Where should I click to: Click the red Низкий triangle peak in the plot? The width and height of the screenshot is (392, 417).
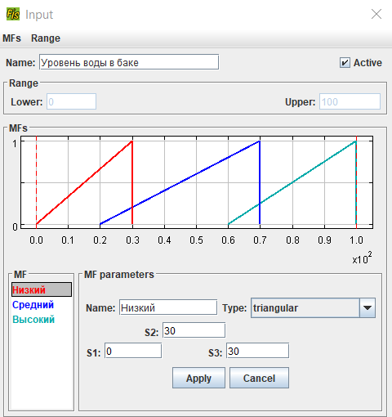[132, 141]
